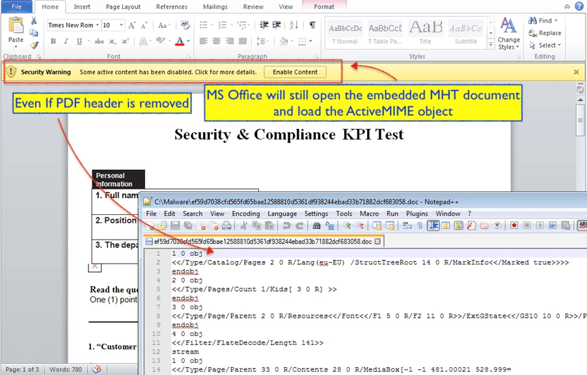Click the Format Painter brush icon
Screen dimensions: 587x375
click(34, 45)
